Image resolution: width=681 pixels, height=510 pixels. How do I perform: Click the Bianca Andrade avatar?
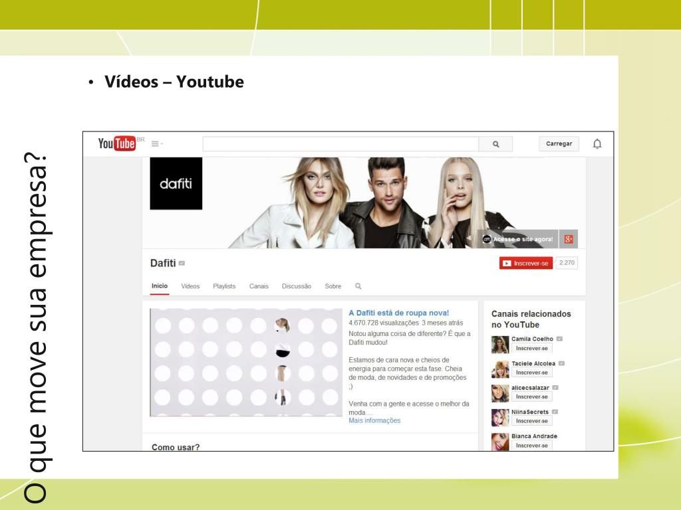[x=500, y=442]
